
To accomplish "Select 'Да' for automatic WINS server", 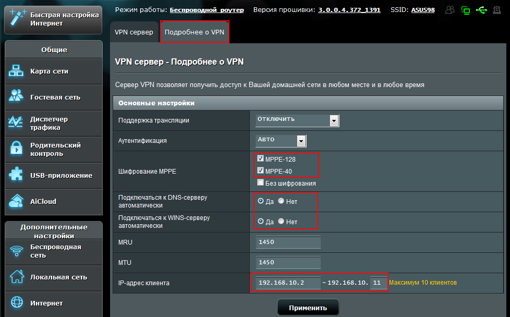I will 261,221.
